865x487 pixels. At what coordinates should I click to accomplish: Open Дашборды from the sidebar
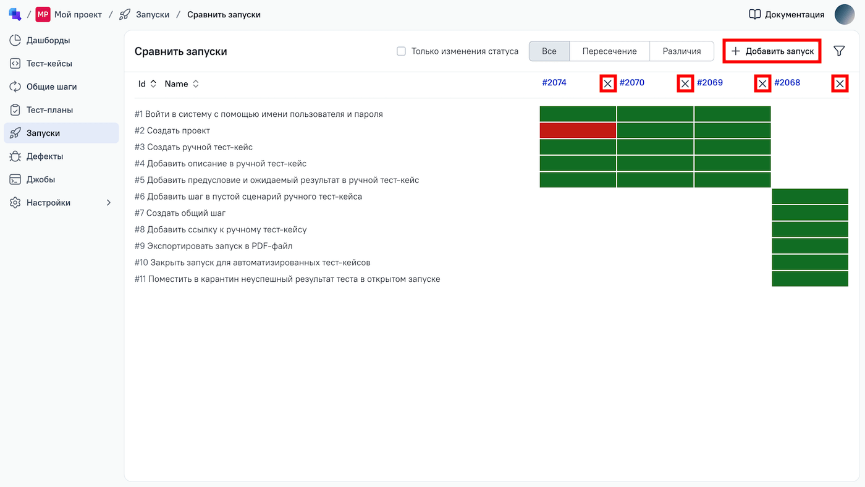[x=48, y=40]
